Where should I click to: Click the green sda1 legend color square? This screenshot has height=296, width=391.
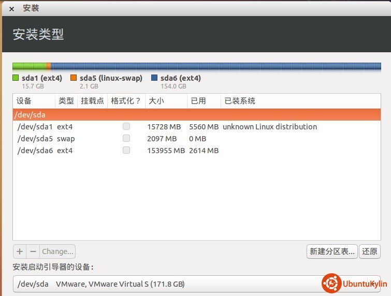[x=16, y=78]
